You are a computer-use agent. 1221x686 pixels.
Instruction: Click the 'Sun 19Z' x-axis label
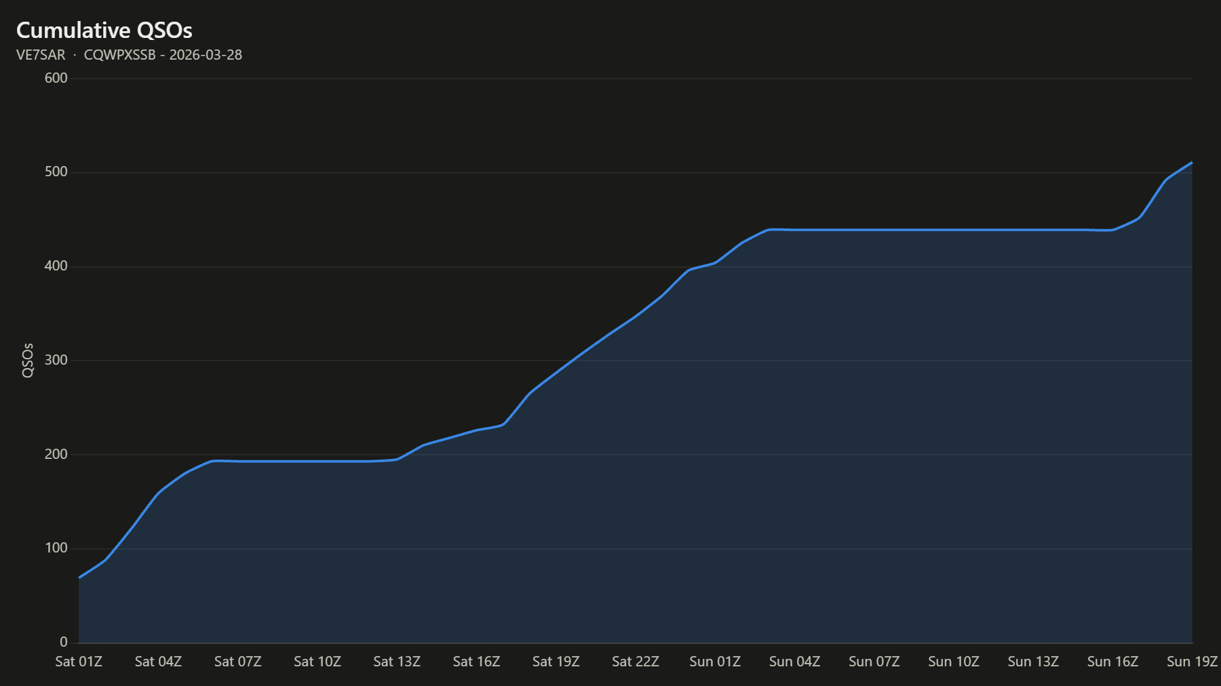point(1193,662)
